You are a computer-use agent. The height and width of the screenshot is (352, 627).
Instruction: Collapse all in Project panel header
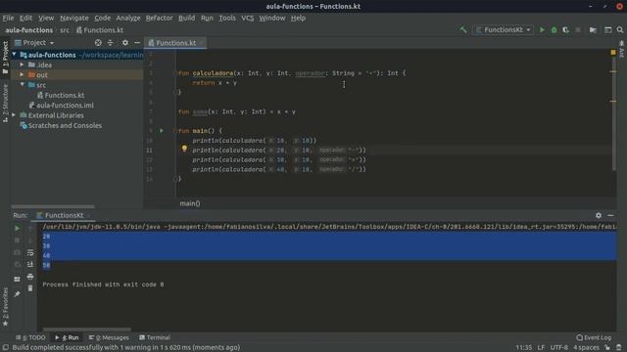(110, 43)
